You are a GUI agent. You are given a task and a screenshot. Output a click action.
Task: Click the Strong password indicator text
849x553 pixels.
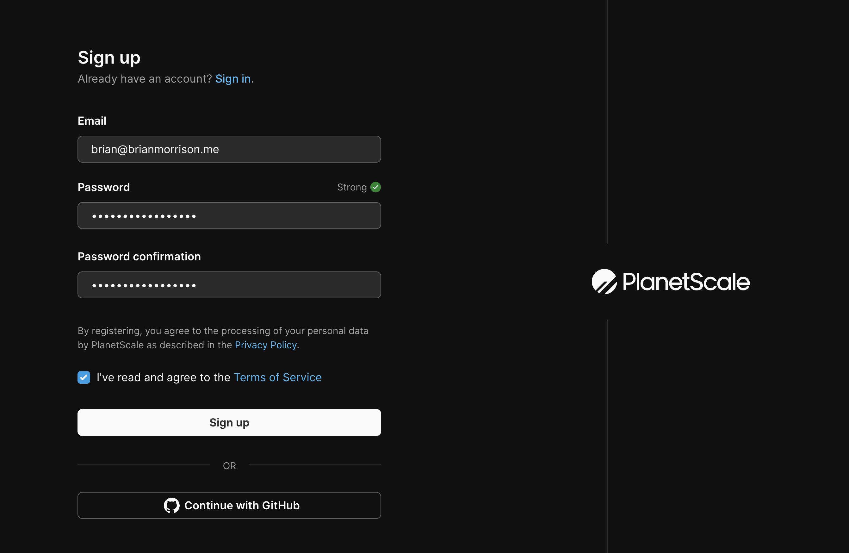[352, 187]
